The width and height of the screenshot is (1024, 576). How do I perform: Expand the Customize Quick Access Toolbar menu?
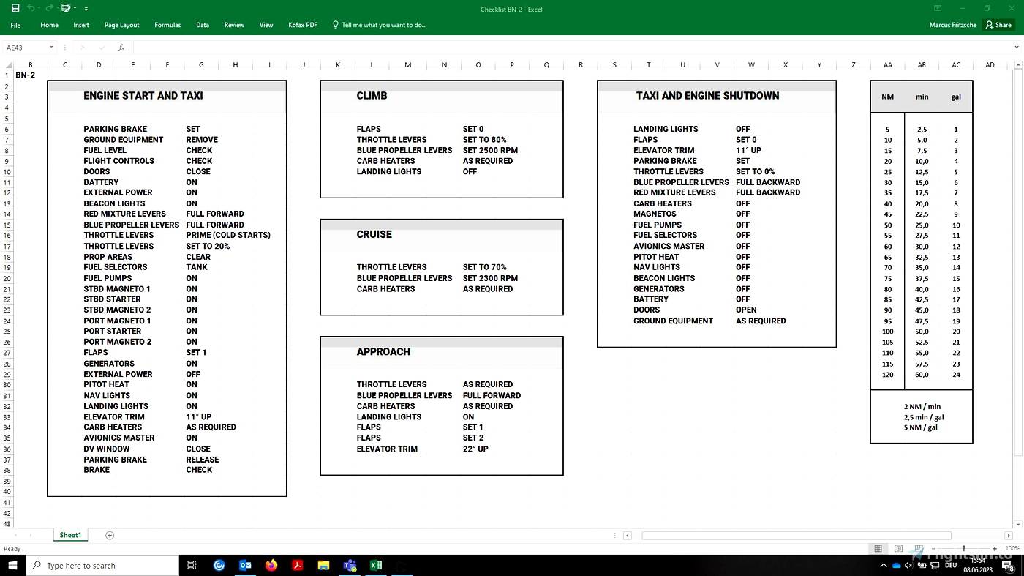tap(85, 9)
